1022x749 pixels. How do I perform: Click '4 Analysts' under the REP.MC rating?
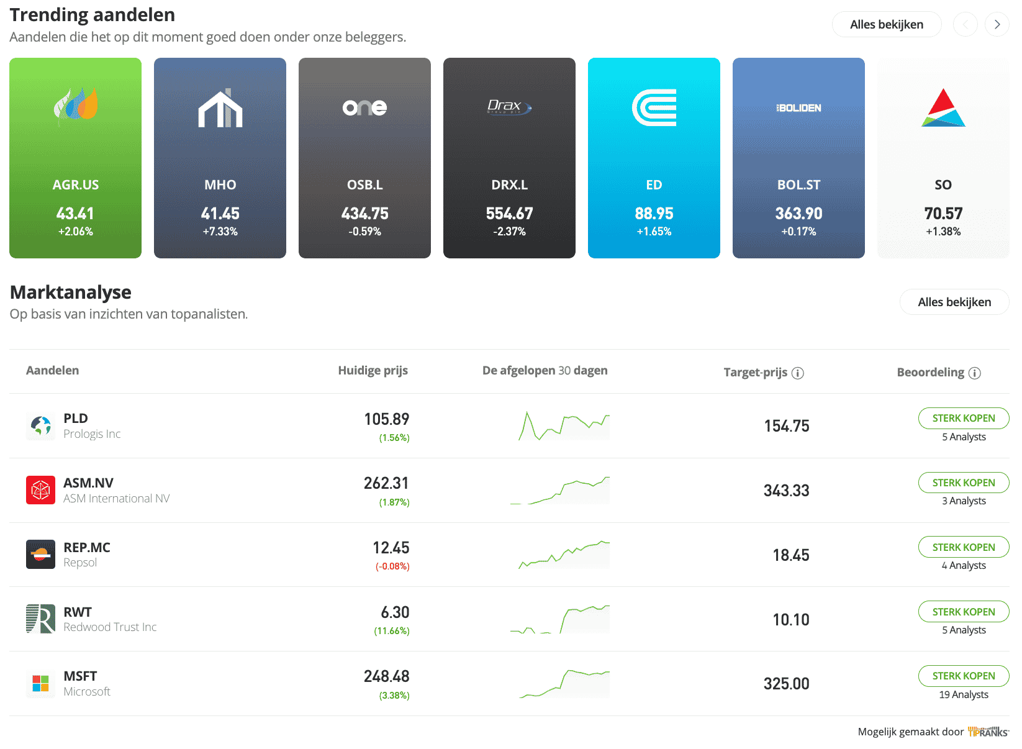(964, 565)
